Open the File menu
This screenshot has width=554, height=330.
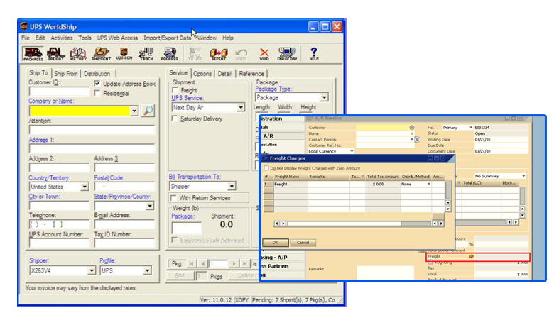coord(26,38)
